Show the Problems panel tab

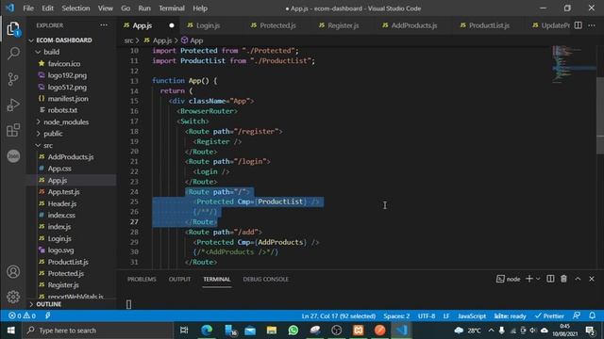point(142,279)
